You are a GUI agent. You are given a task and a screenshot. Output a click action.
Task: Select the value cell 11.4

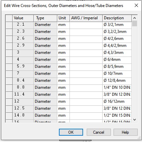click(23, 95)
